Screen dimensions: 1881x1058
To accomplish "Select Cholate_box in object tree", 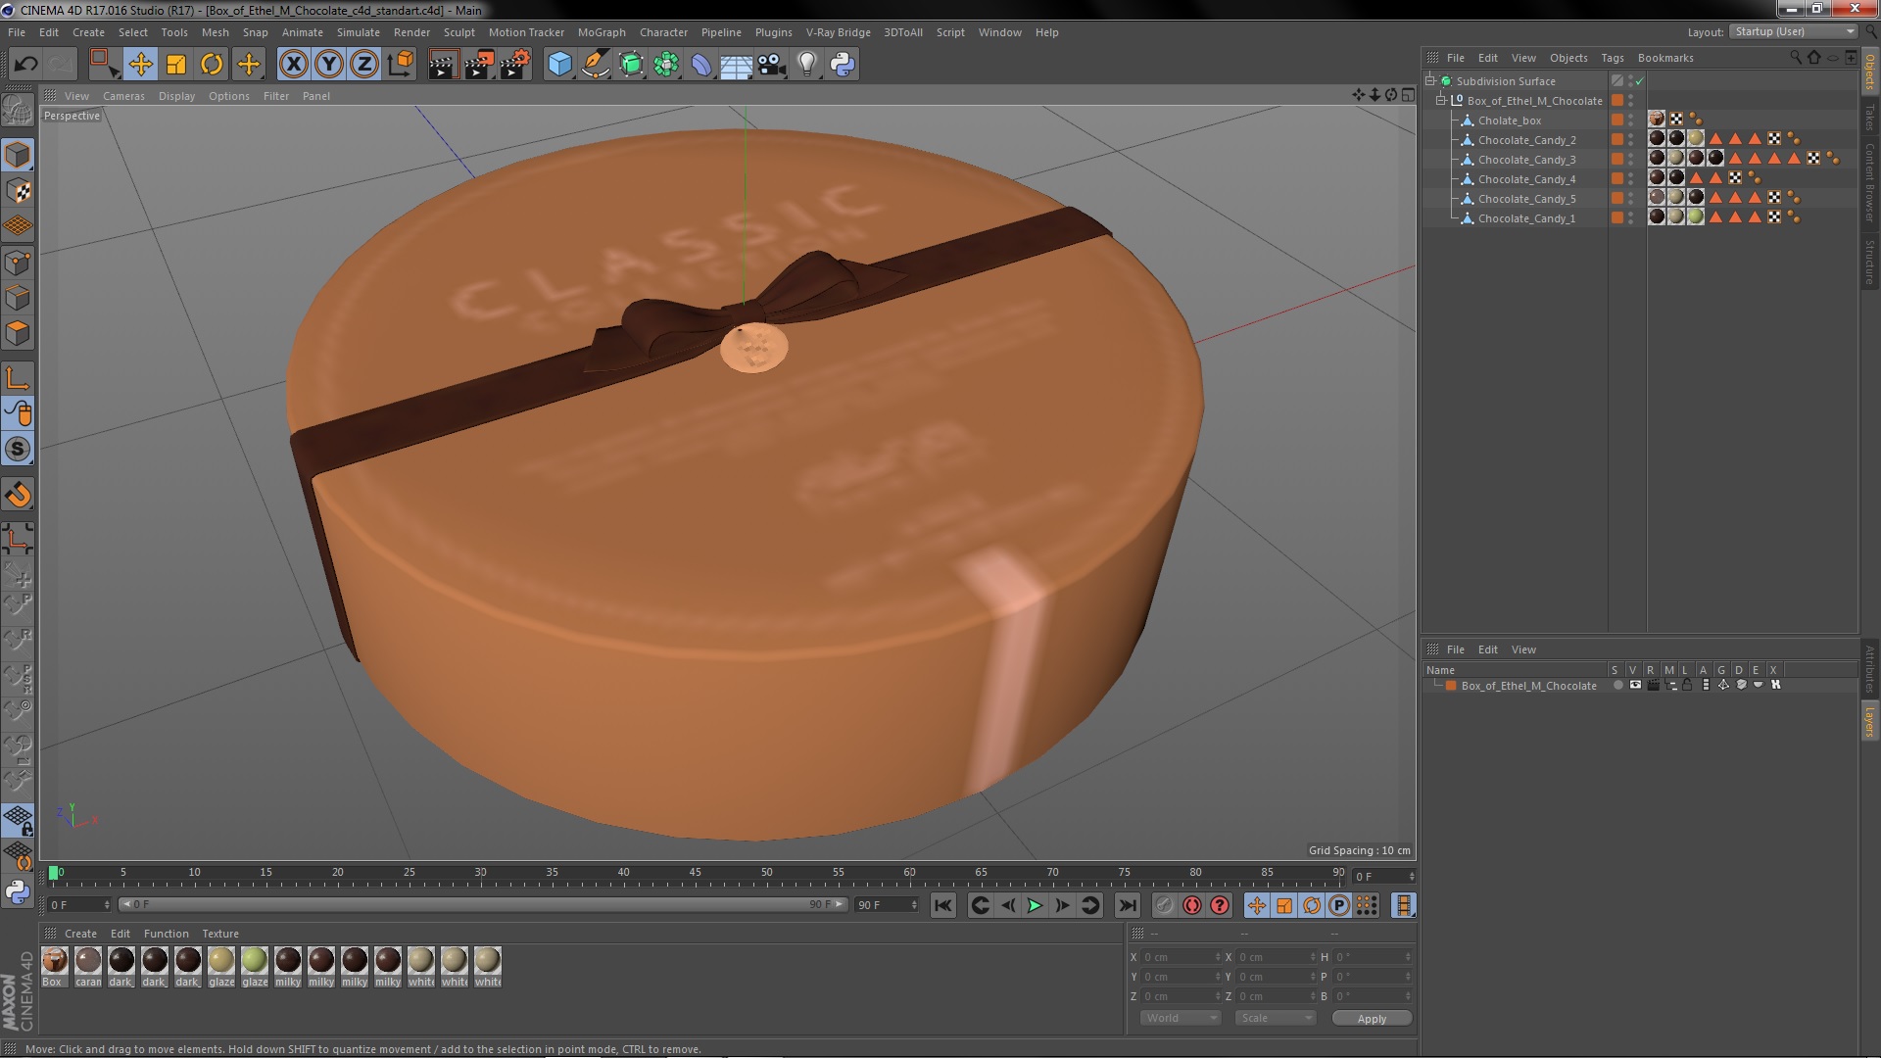I will click(1509, 120).
